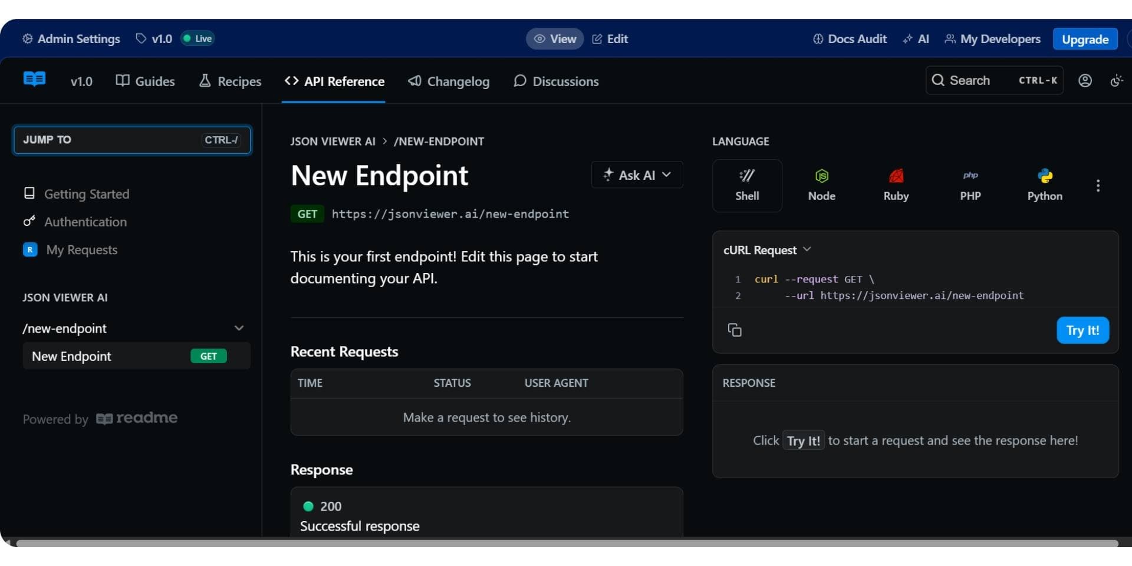Click JSON VIEWER AI breadcrumb

click(x=333, y=141)
